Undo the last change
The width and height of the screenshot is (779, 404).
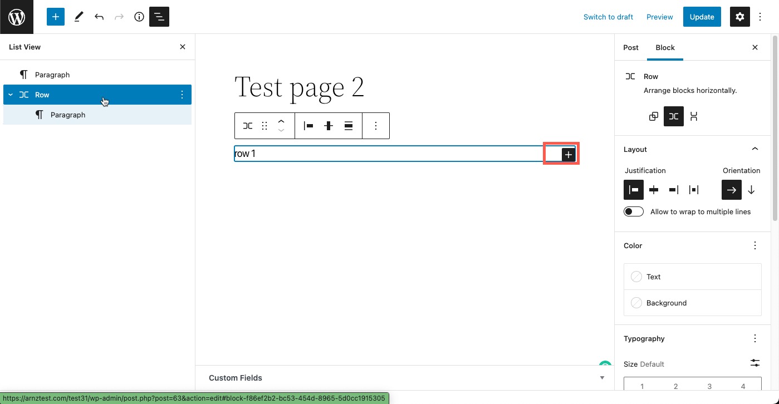click(x=99, y=17)
